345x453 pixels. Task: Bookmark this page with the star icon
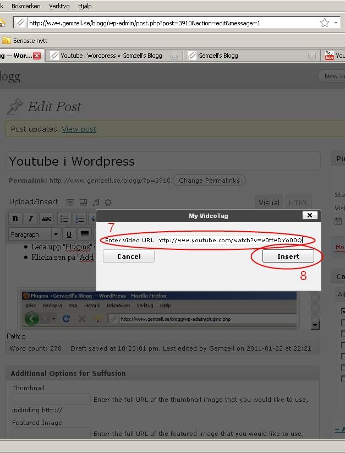(325, 23)
